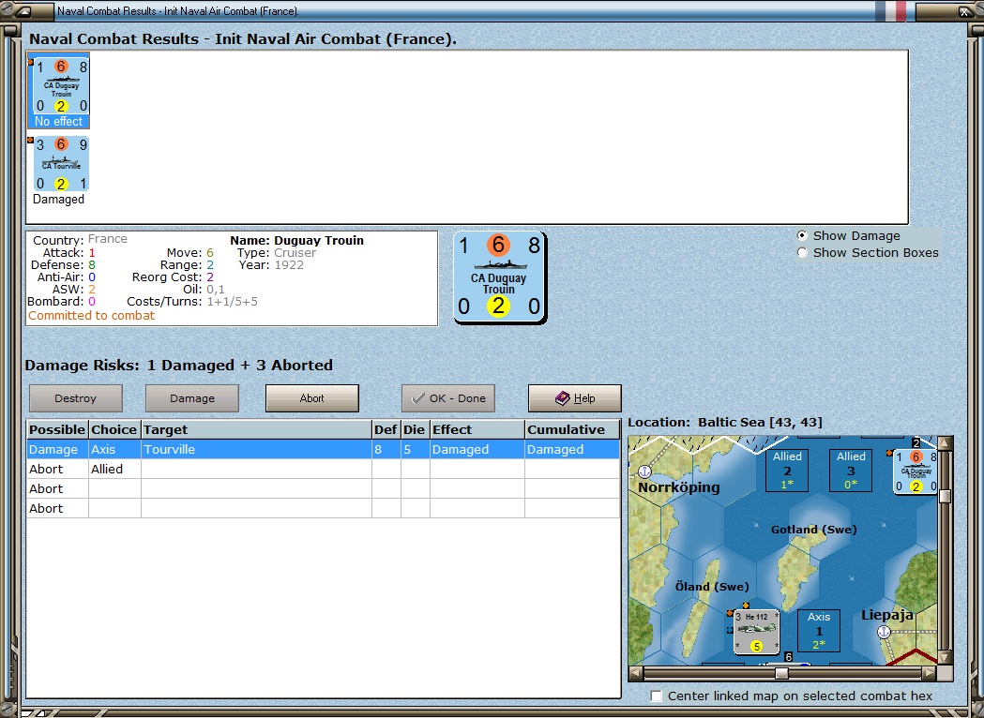Click map horizontal scrollbar right arrow
The height and width of the screenshot is (718, 984).
click(930, 673)
